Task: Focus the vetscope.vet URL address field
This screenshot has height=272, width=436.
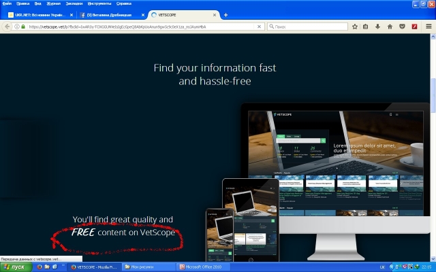Action: point(141,27)
